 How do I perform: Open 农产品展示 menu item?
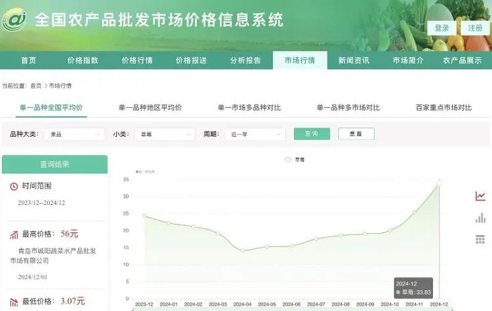point(462,60)
